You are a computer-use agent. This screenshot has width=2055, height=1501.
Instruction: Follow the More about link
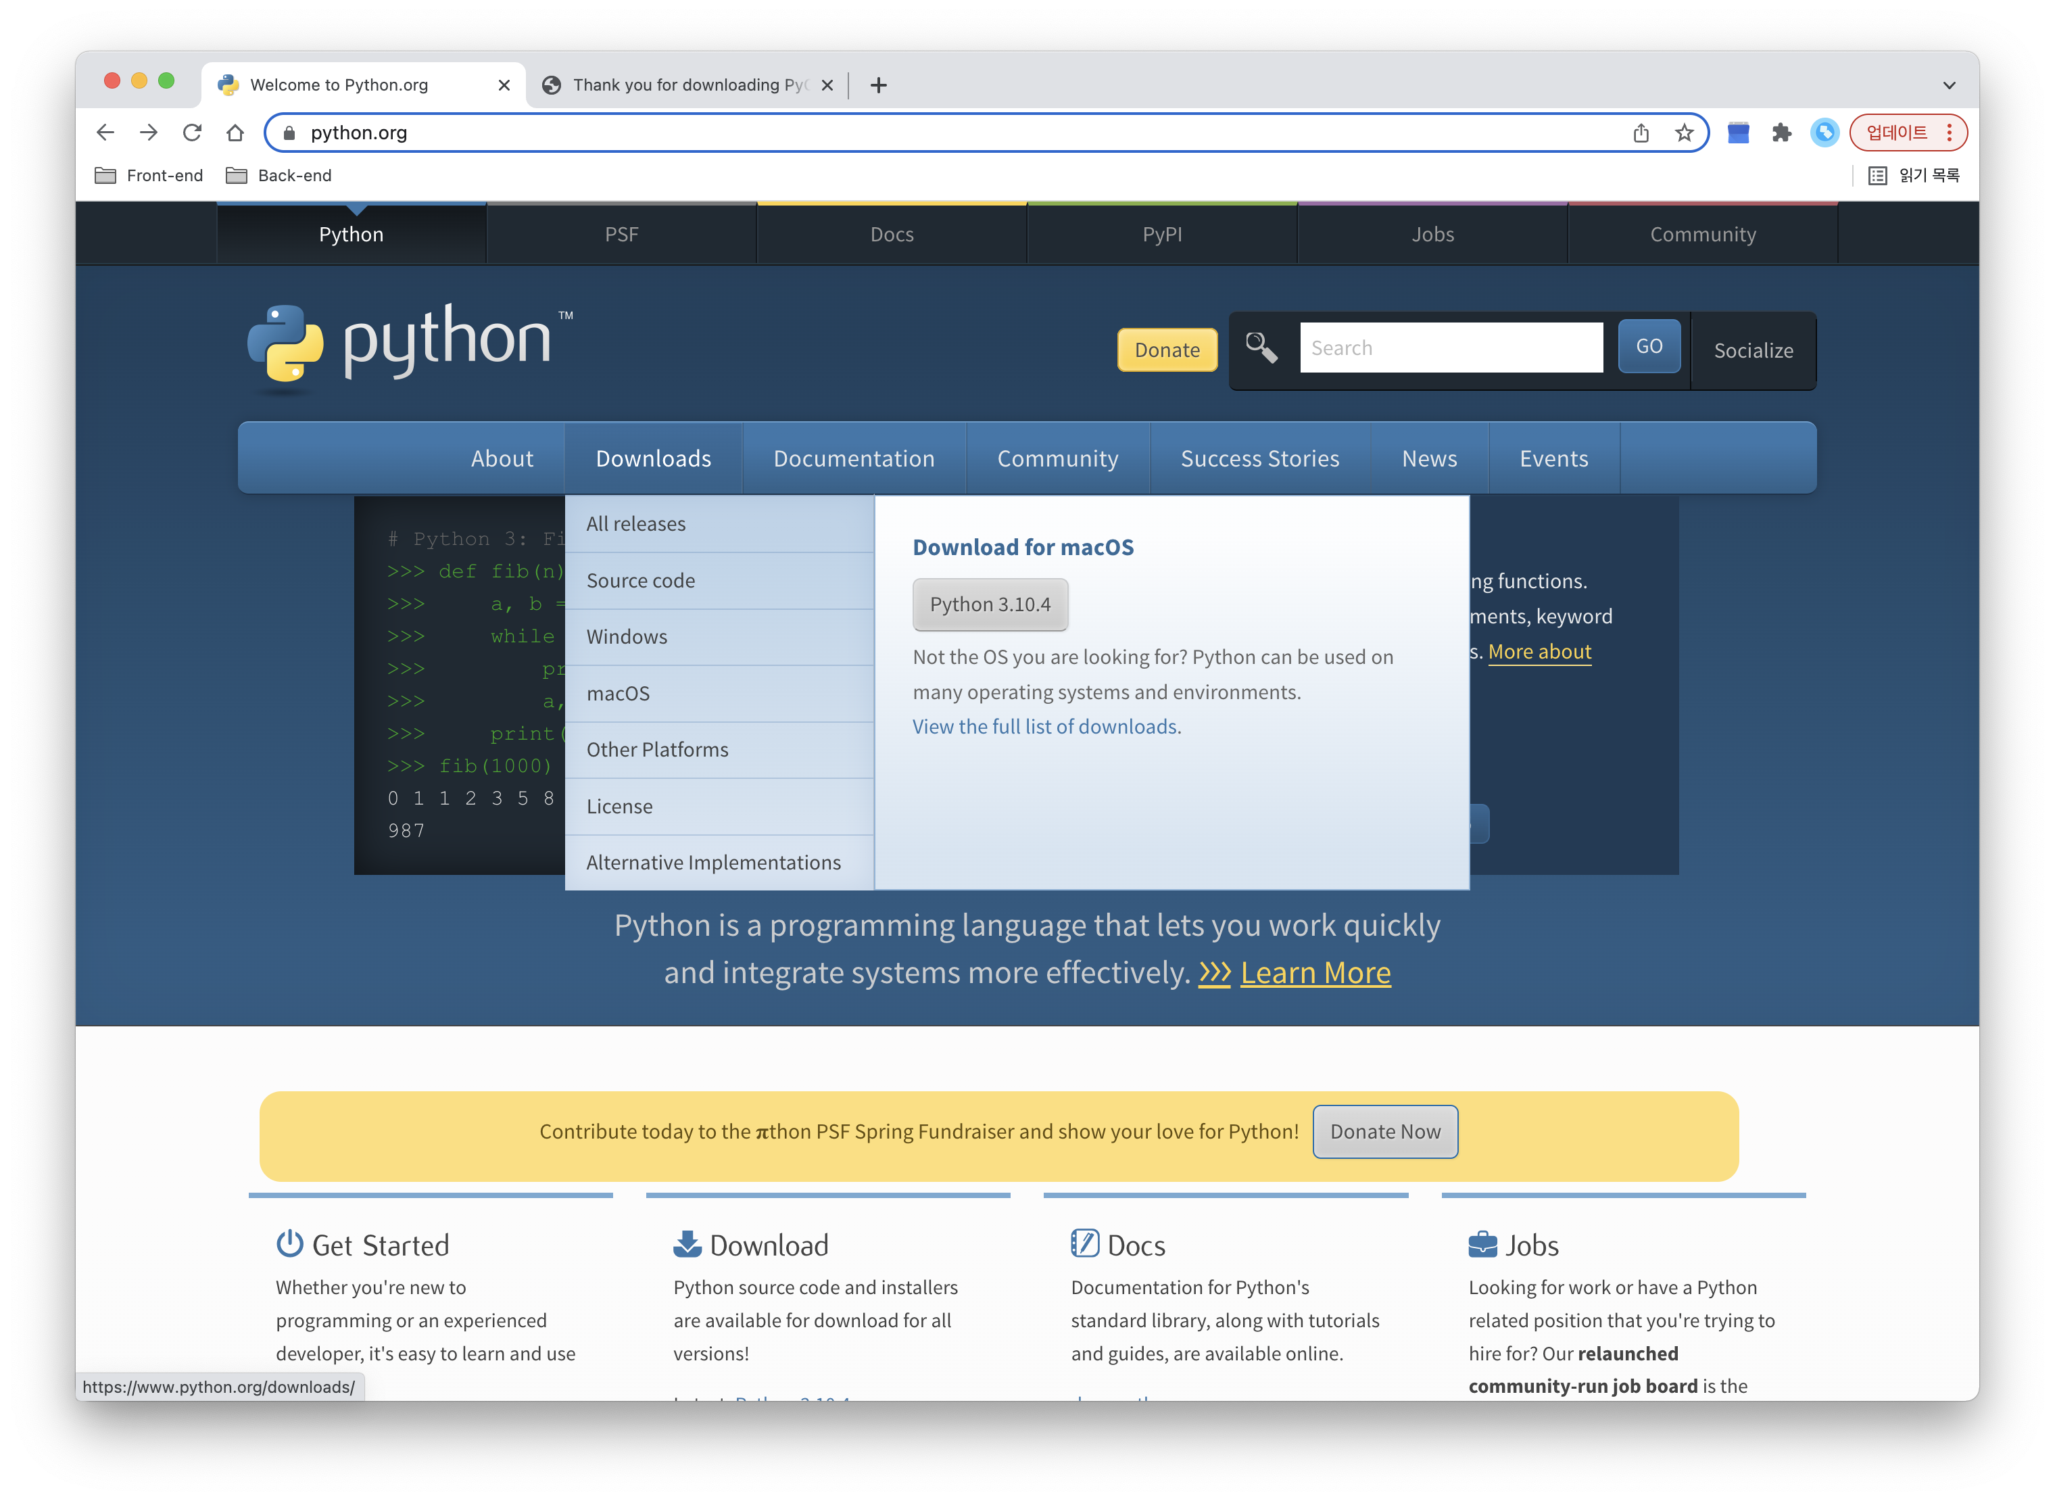tap(1539, 652)
